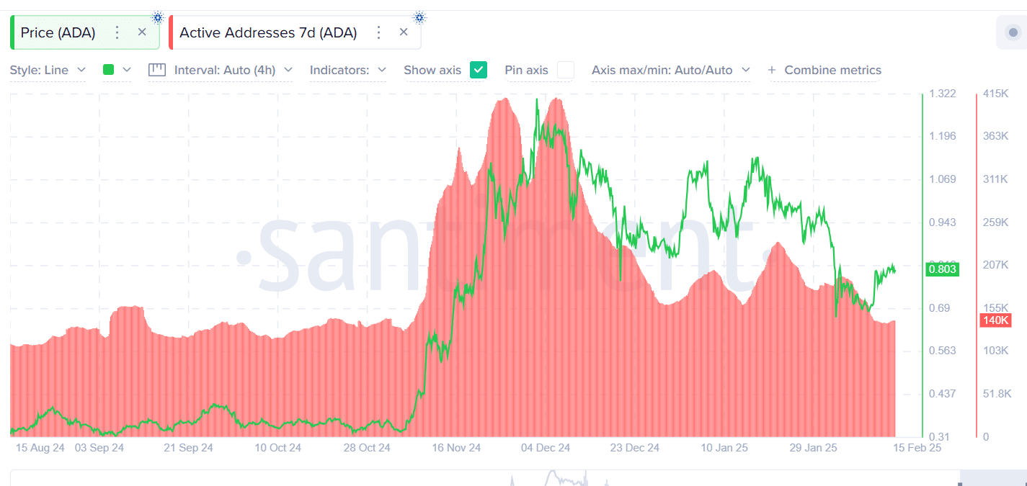
Task: Expand the Indicators dropdown
Action: (x=347, y=70)
